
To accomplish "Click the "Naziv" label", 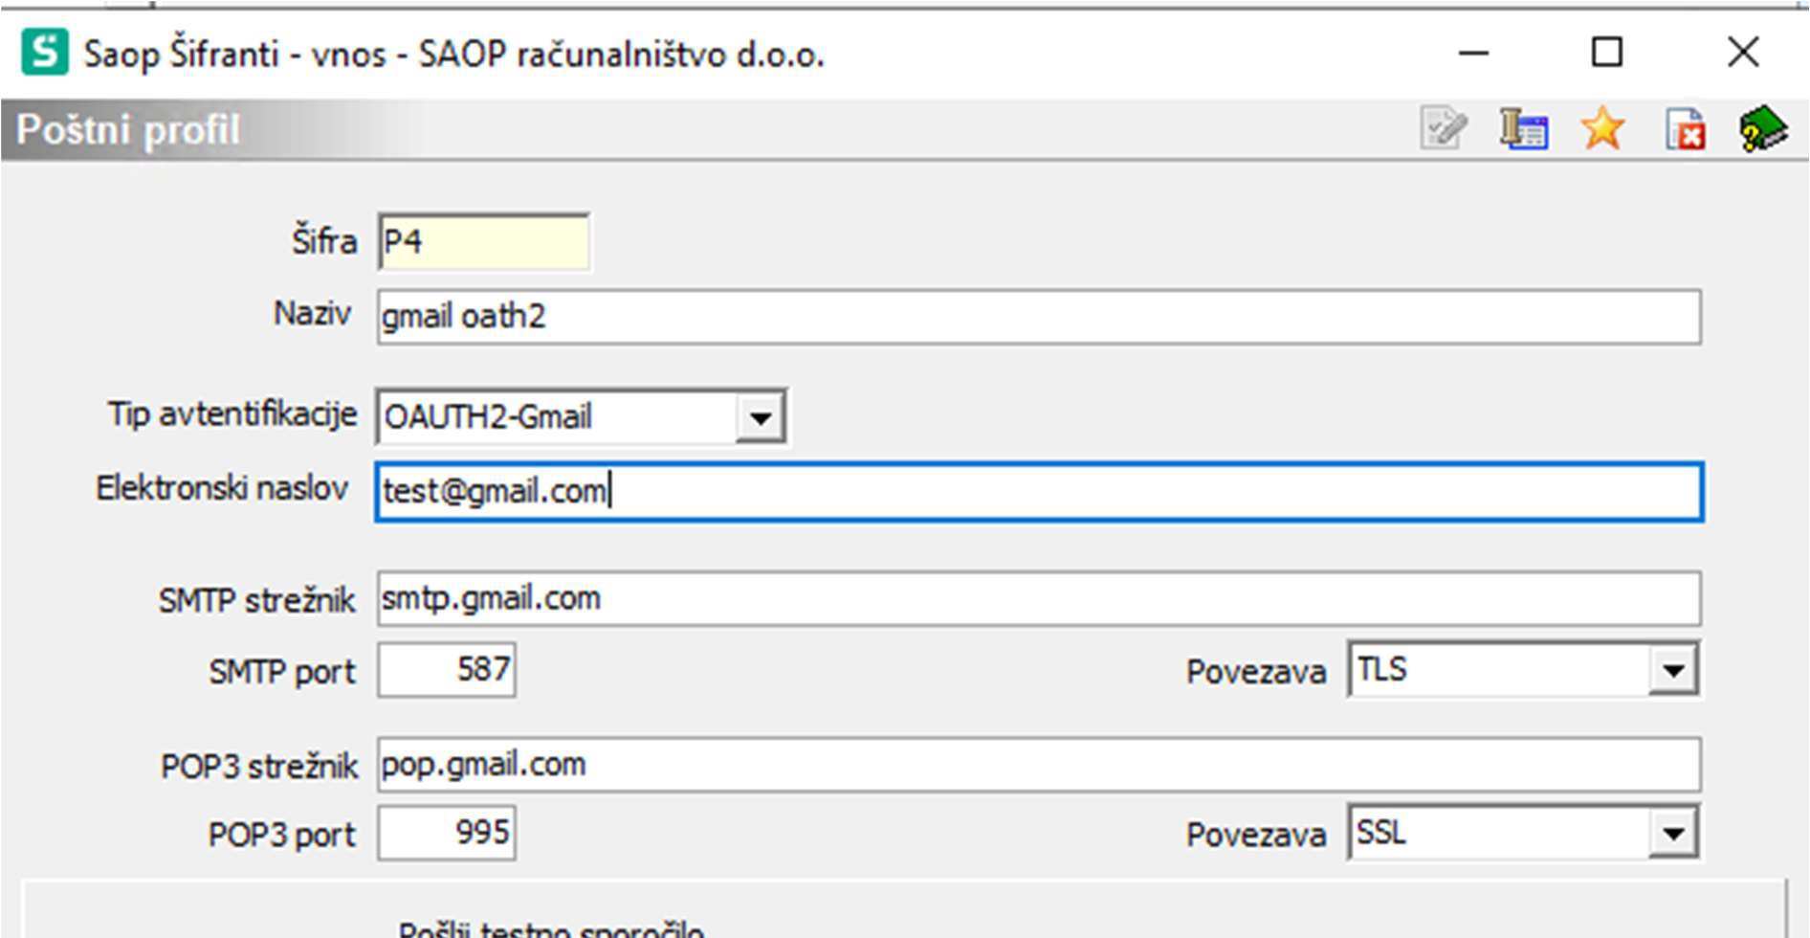I will click(312, 314).
